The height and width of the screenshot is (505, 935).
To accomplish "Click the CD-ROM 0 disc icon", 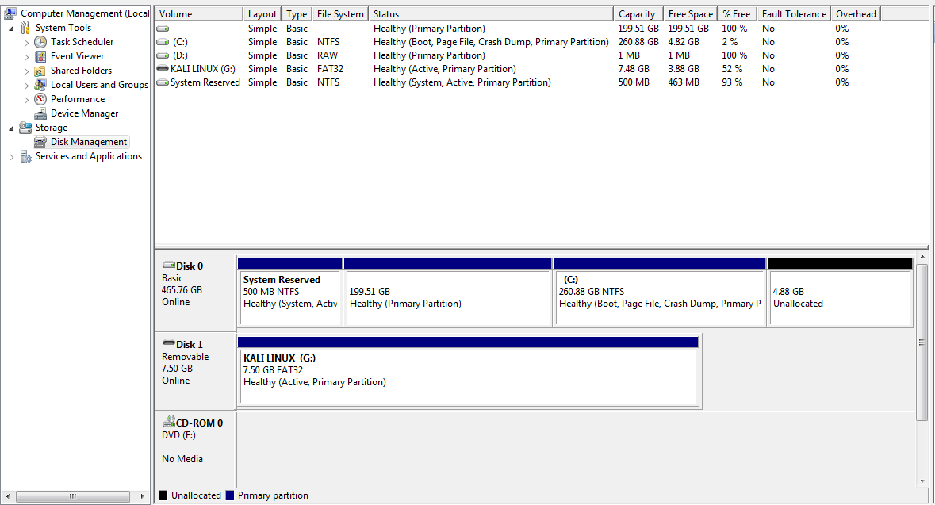I will 169,422.
